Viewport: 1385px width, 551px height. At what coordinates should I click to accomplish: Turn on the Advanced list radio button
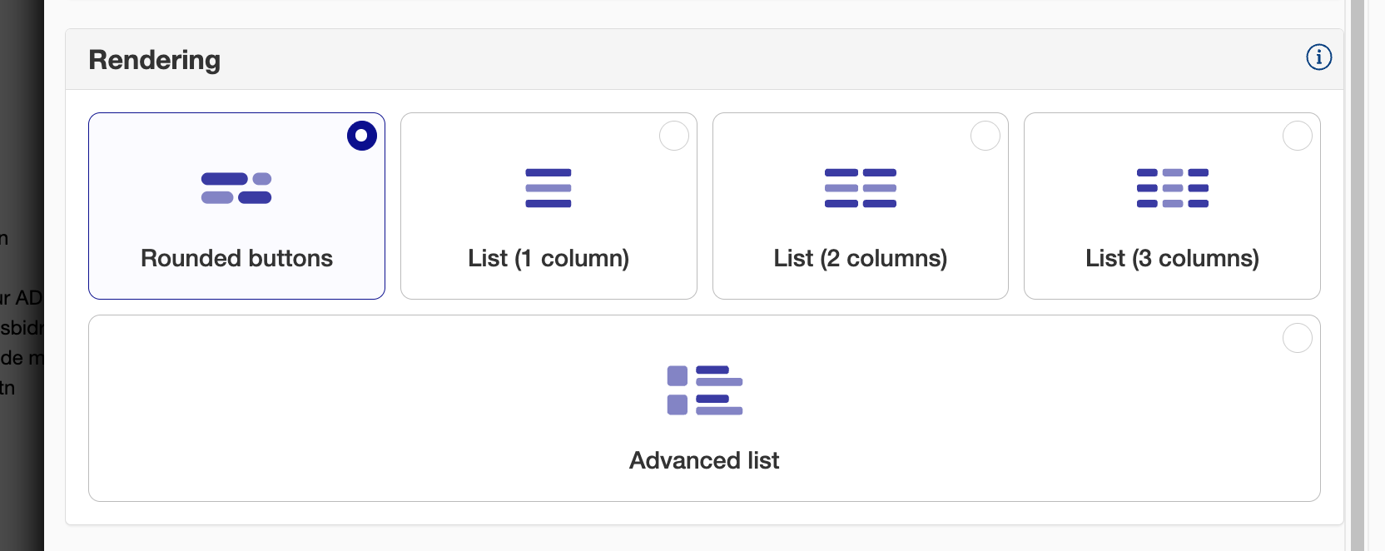point(1297,338)
